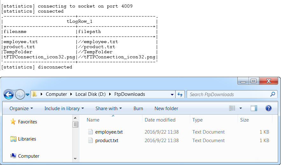Open the Share with menu

109,109
